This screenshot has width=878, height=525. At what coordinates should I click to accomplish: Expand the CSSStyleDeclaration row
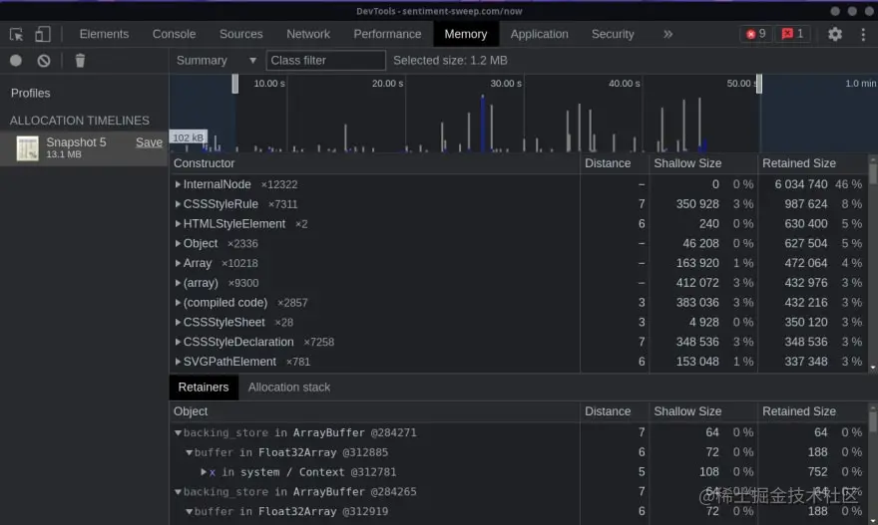(178, 342)
